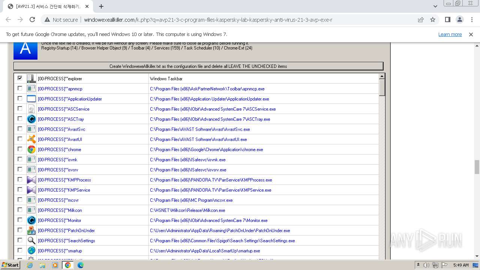Open the file explorer taskbar icon
This screenshot has width=480, height=270.
pos(42,265)
